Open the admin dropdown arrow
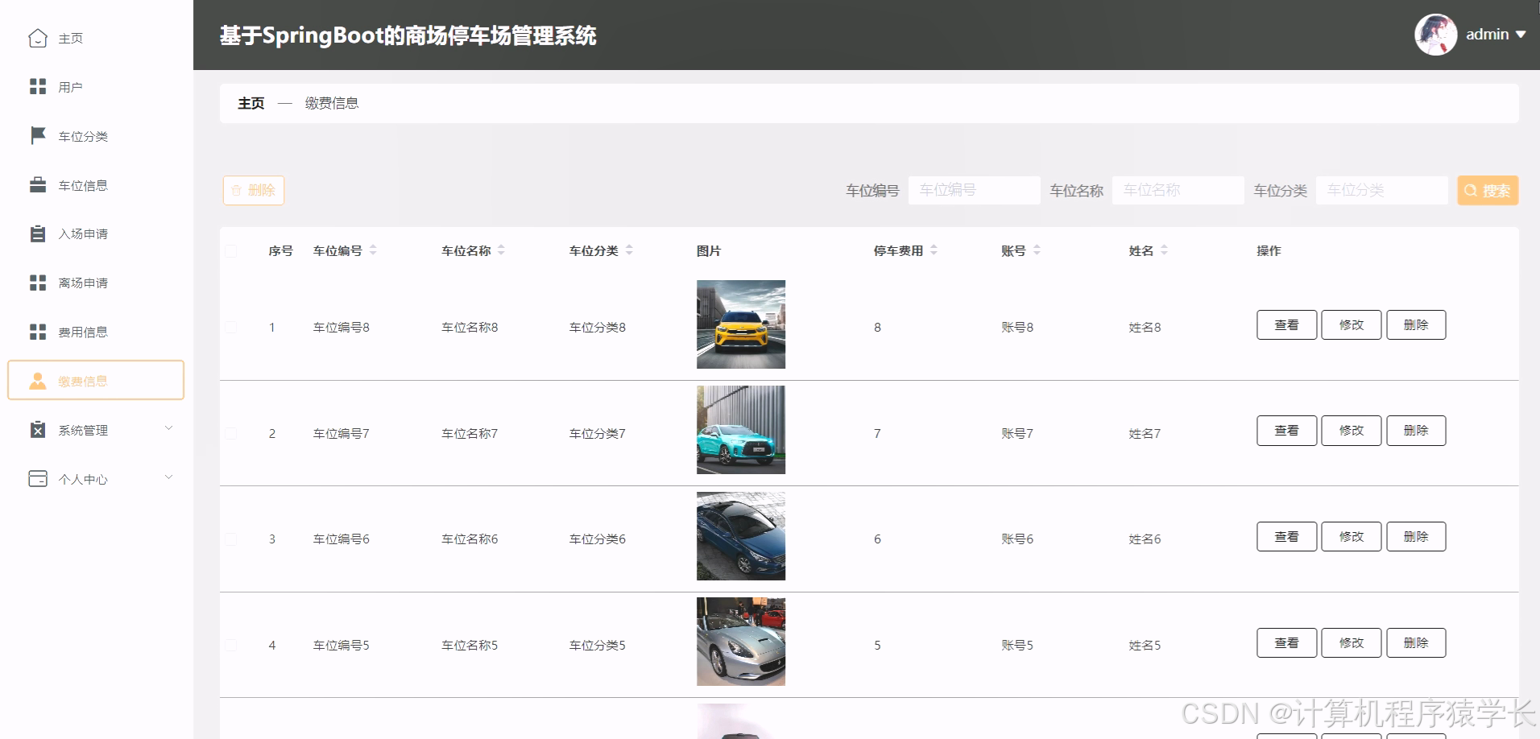Image resolution: width=1540 pixels, height=739 pixels. click(x=1521, y=35)
